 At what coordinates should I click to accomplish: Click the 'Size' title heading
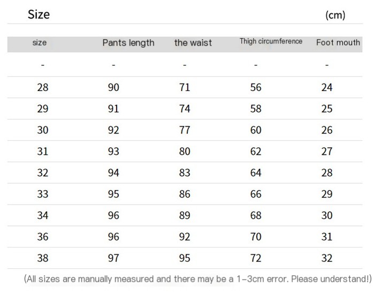pos(39,14)
